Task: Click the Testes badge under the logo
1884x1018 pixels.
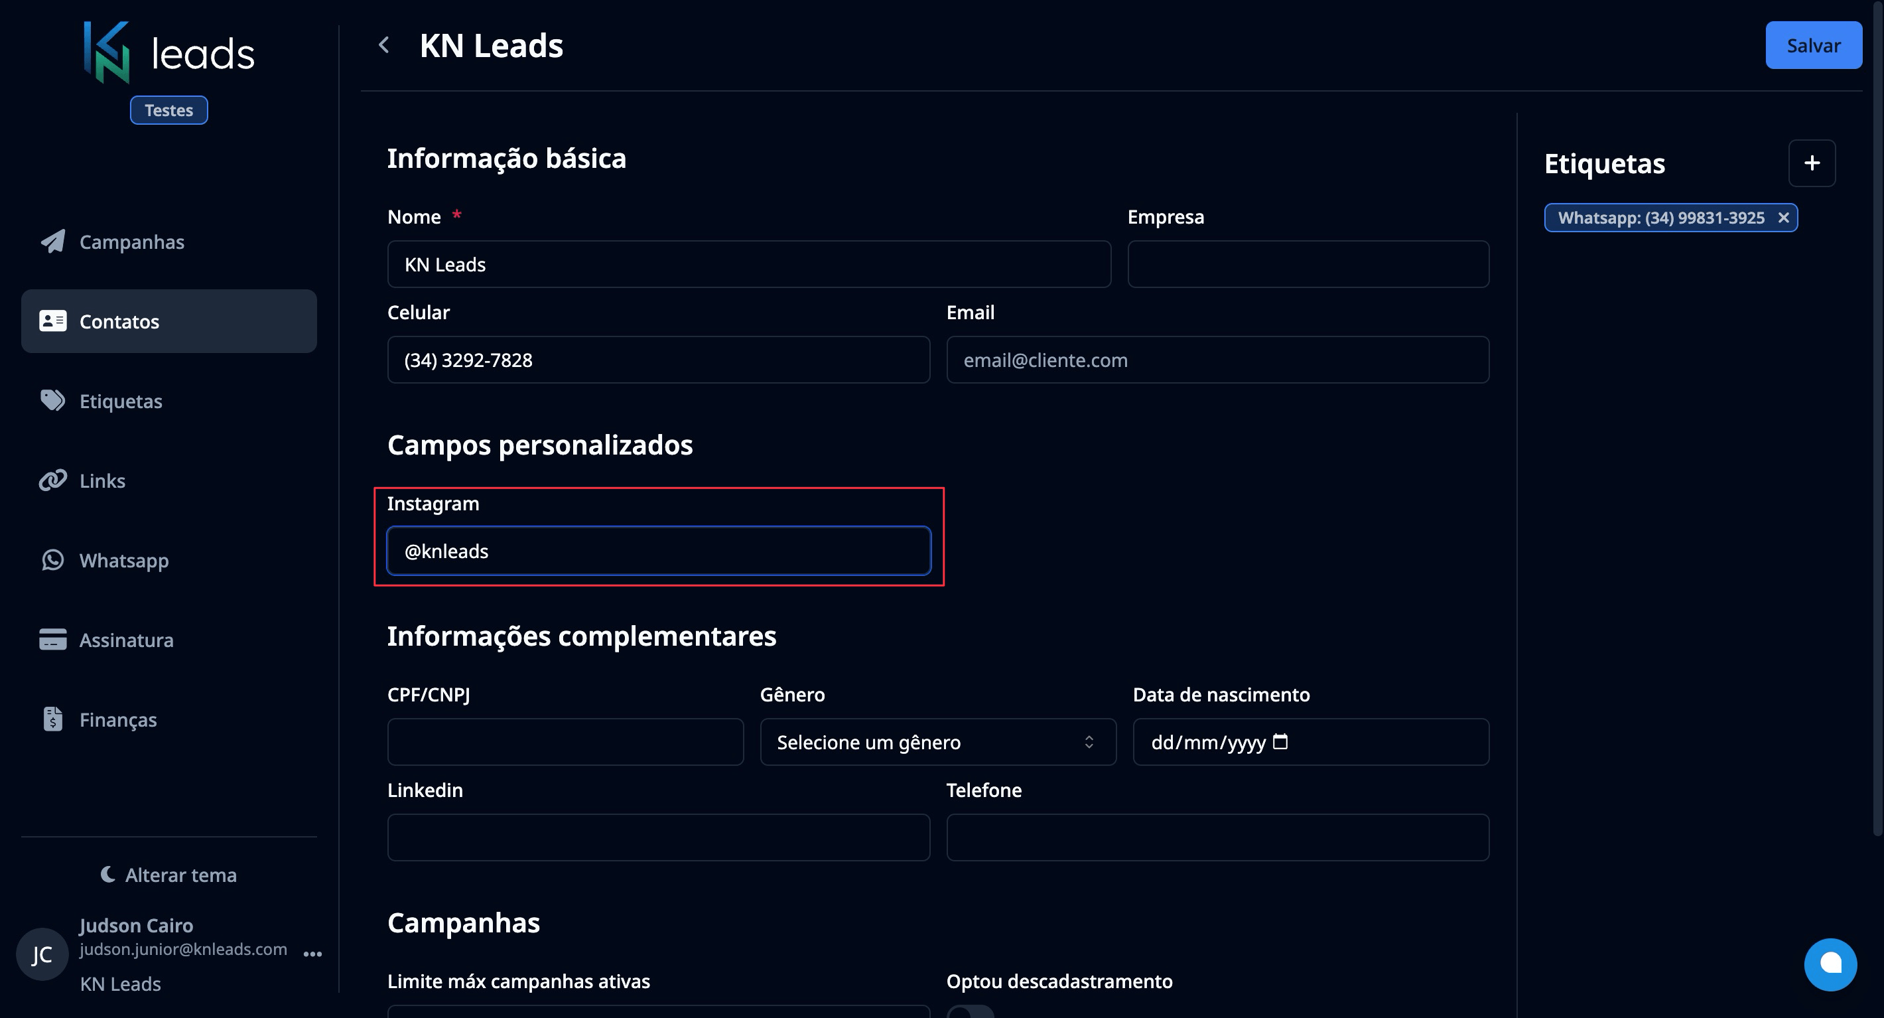Action: pos(169,111)
